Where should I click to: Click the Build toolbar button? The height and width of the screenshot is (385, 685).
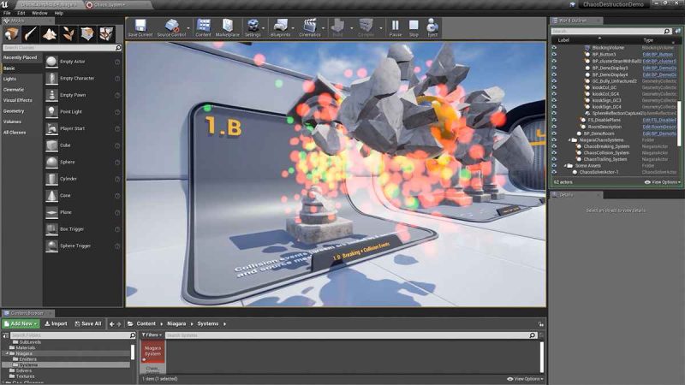click(337, 28)
